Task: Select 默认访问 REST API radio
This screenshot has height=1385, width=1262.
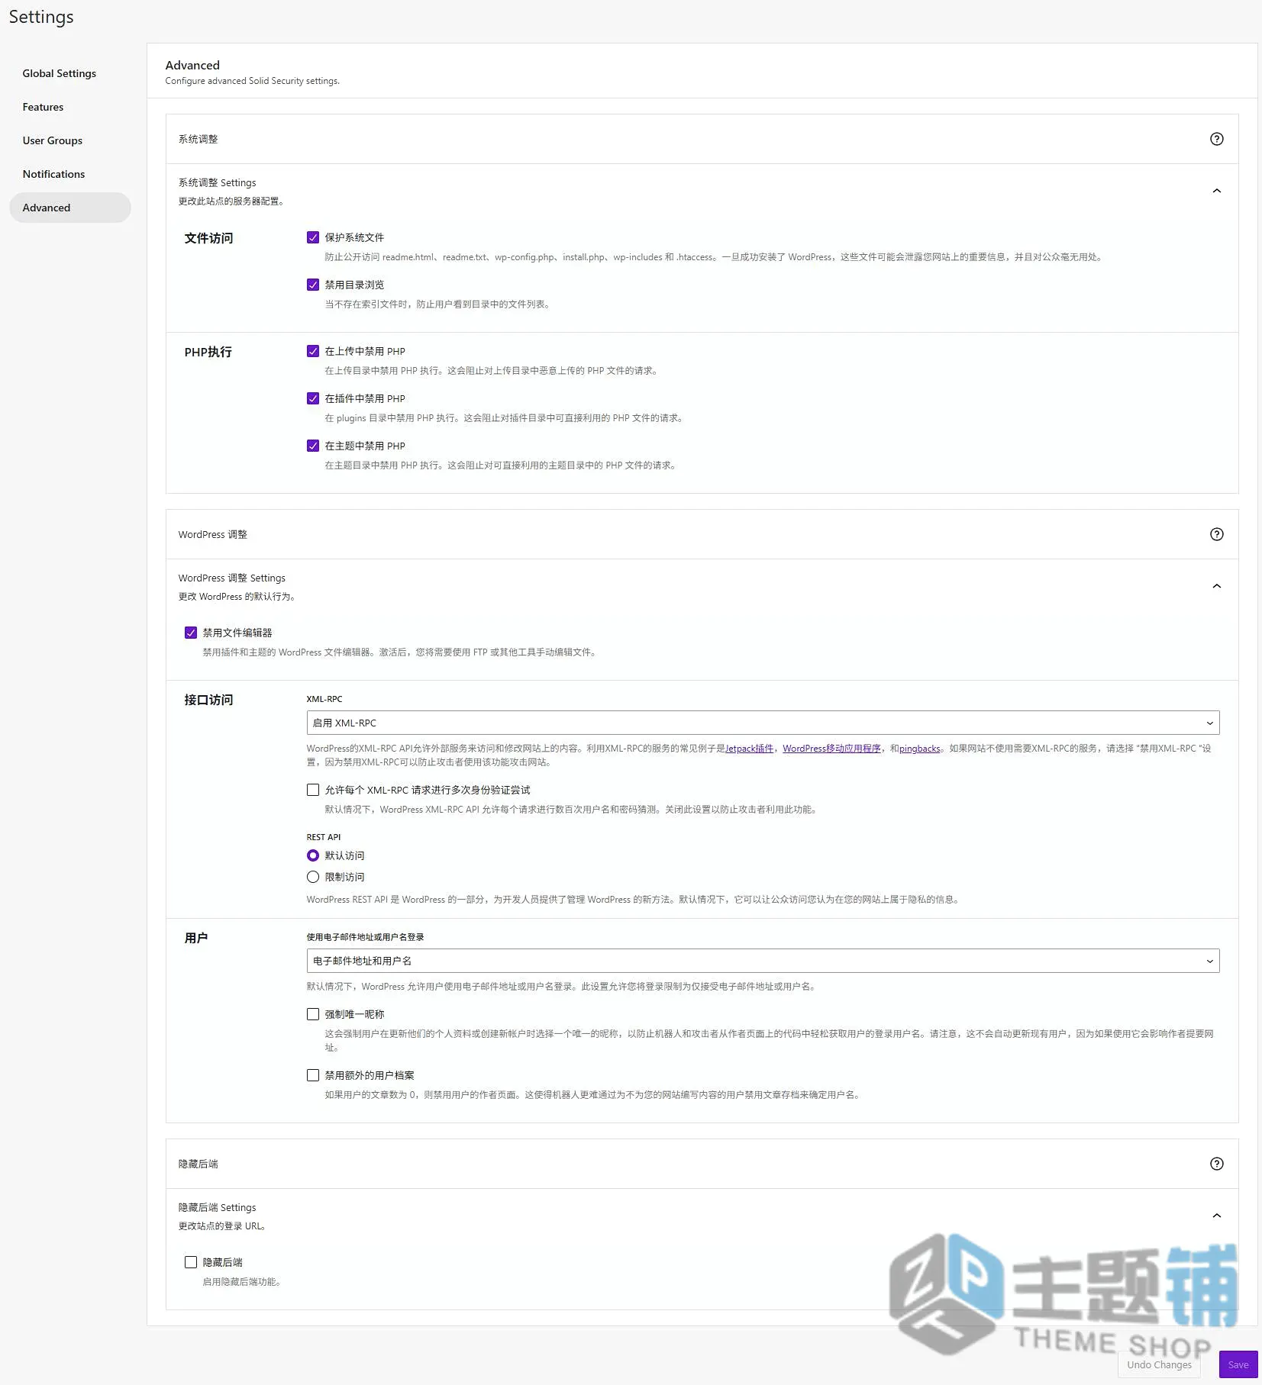Action: click(x=313, y=855)
